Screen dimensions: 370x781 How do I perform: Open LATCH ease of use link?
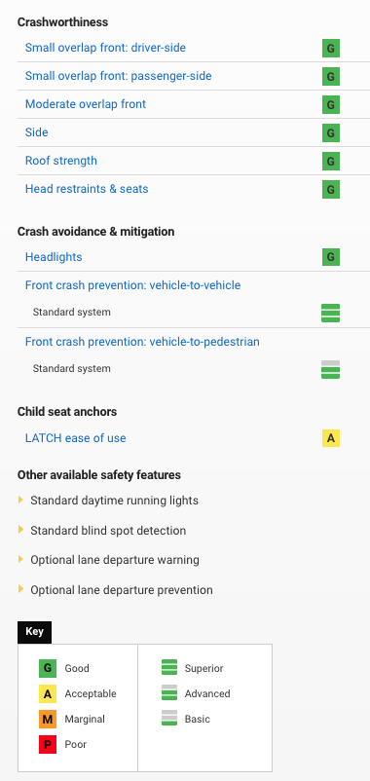(75, 438)
